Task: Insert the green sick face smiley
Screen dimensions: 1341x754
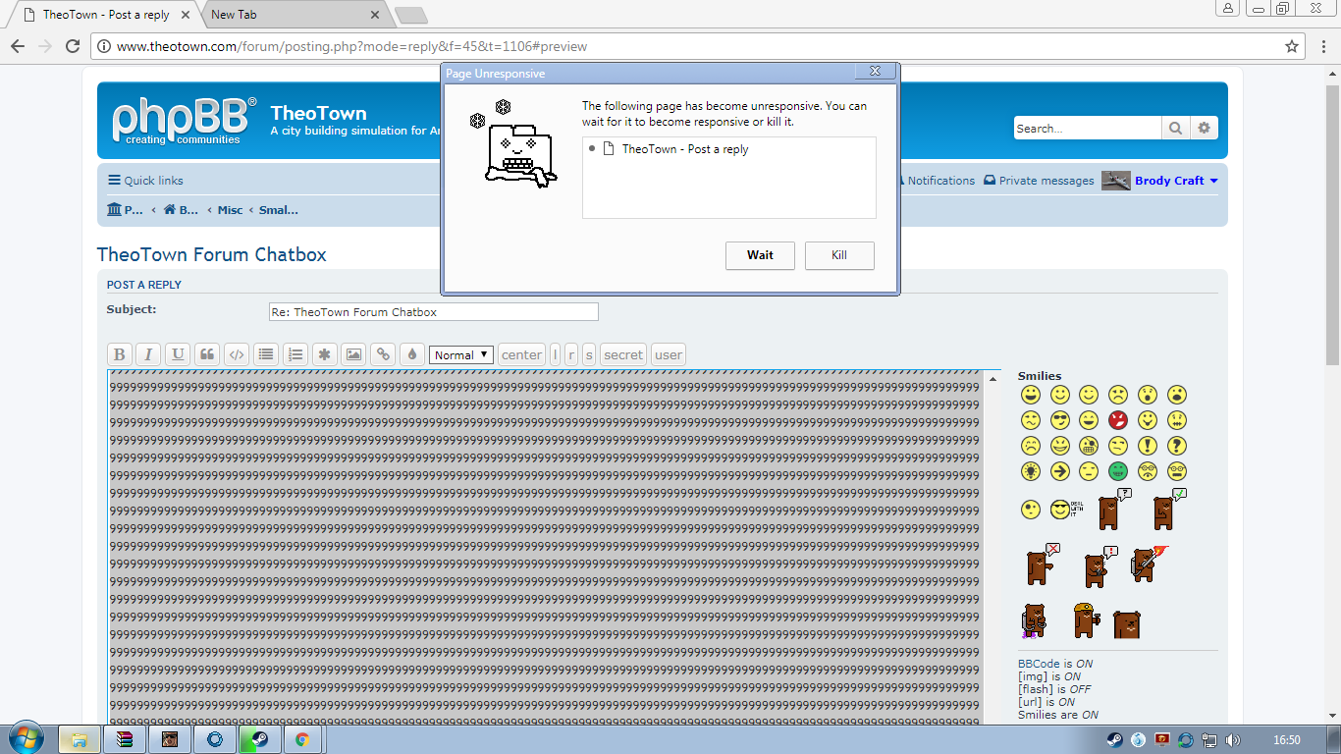Action: [x=1118, y=471]
